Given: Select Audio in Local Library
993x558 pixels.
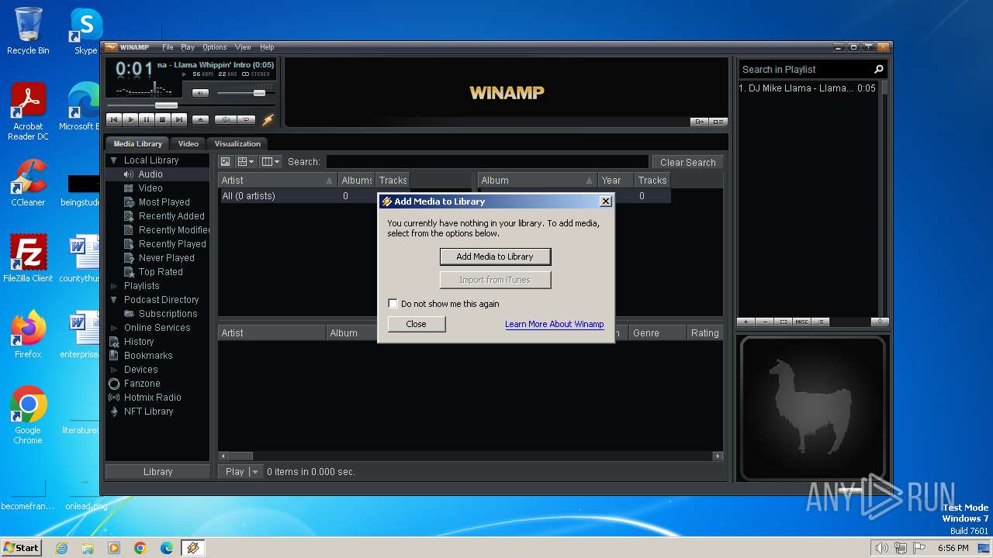Looking at the screenshot, I should tap(151, 174).
